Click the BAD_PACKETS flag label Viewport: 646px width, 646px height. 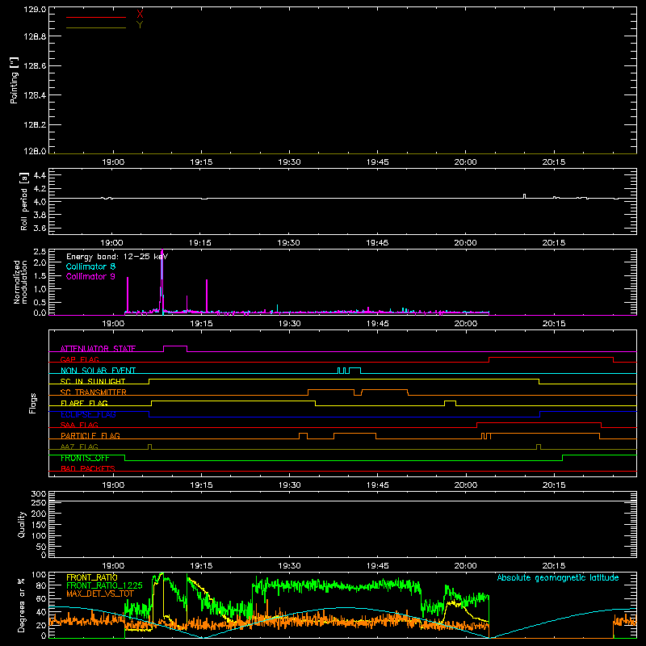[x=88, y=469]
